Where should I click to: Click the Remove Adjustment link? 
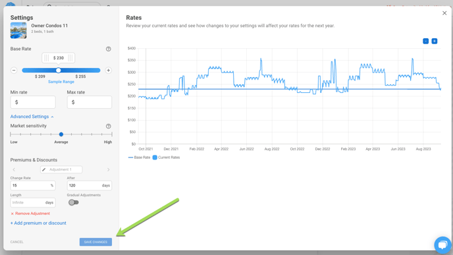(30, 213)
